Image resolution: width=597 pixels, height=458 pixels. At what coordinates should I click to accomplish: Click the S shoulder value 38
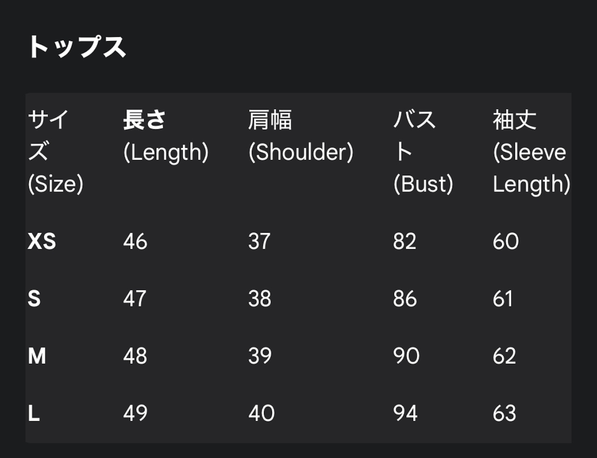[x=260, y=299]
